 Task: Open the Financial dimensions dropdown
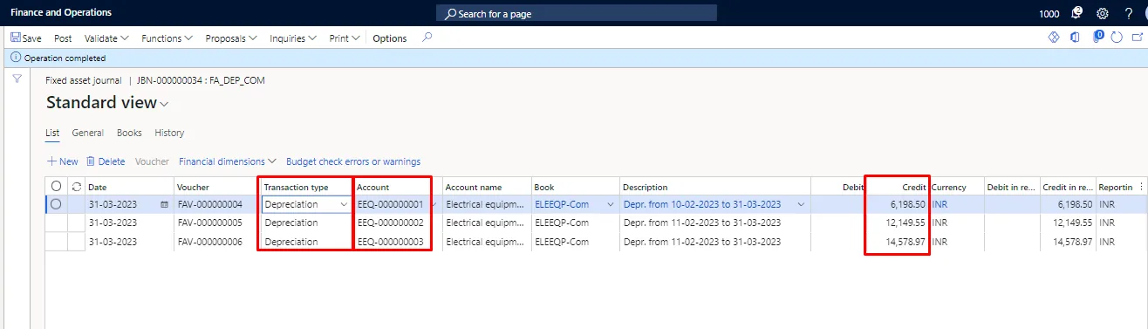tap(227, 161)
